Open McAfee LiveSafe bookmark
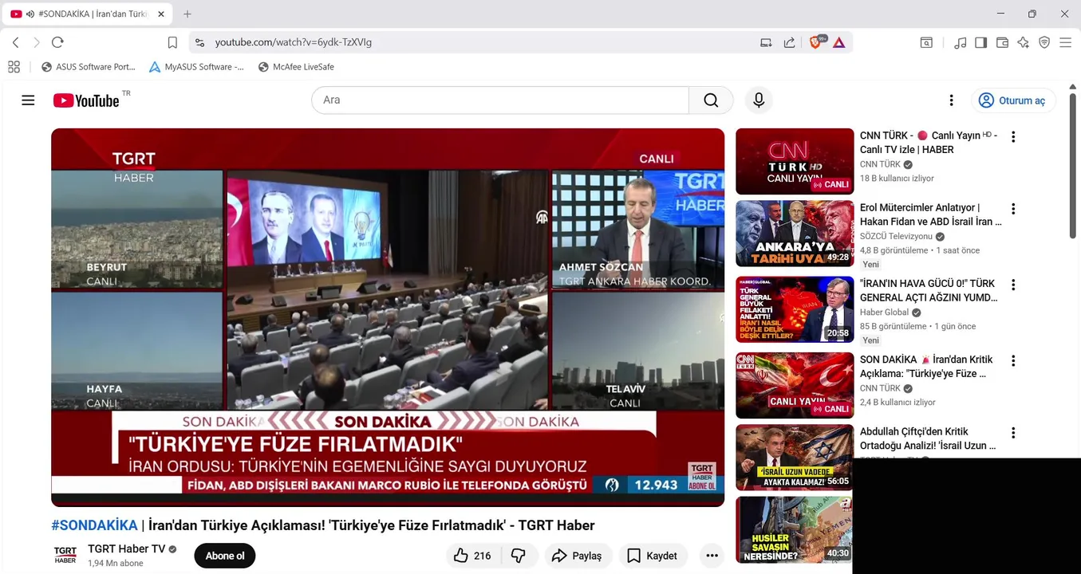 click(x=296, y=67)
